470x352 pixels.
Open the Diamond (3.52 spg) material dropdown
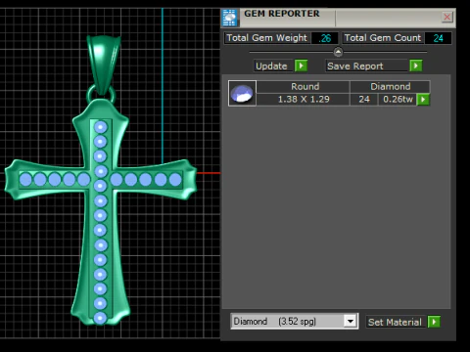351,322
